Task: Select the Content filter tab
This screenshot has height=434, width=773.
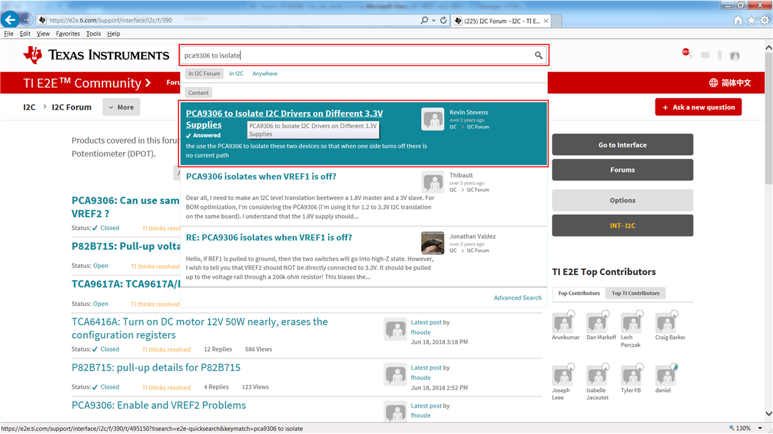Action: point(199,93)
